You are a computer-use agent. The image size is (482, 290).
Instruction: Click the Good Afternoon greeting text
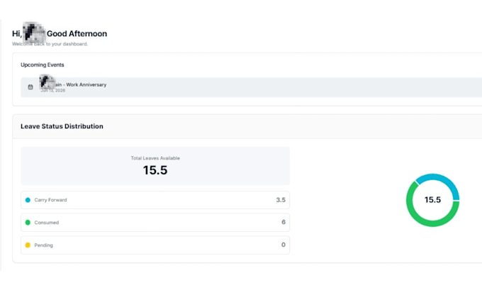(77, 33)
